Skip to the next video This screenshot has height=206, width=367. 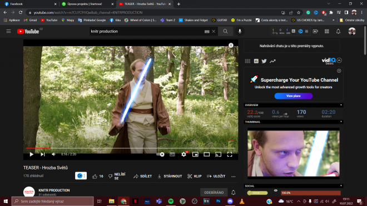(43, 154)
